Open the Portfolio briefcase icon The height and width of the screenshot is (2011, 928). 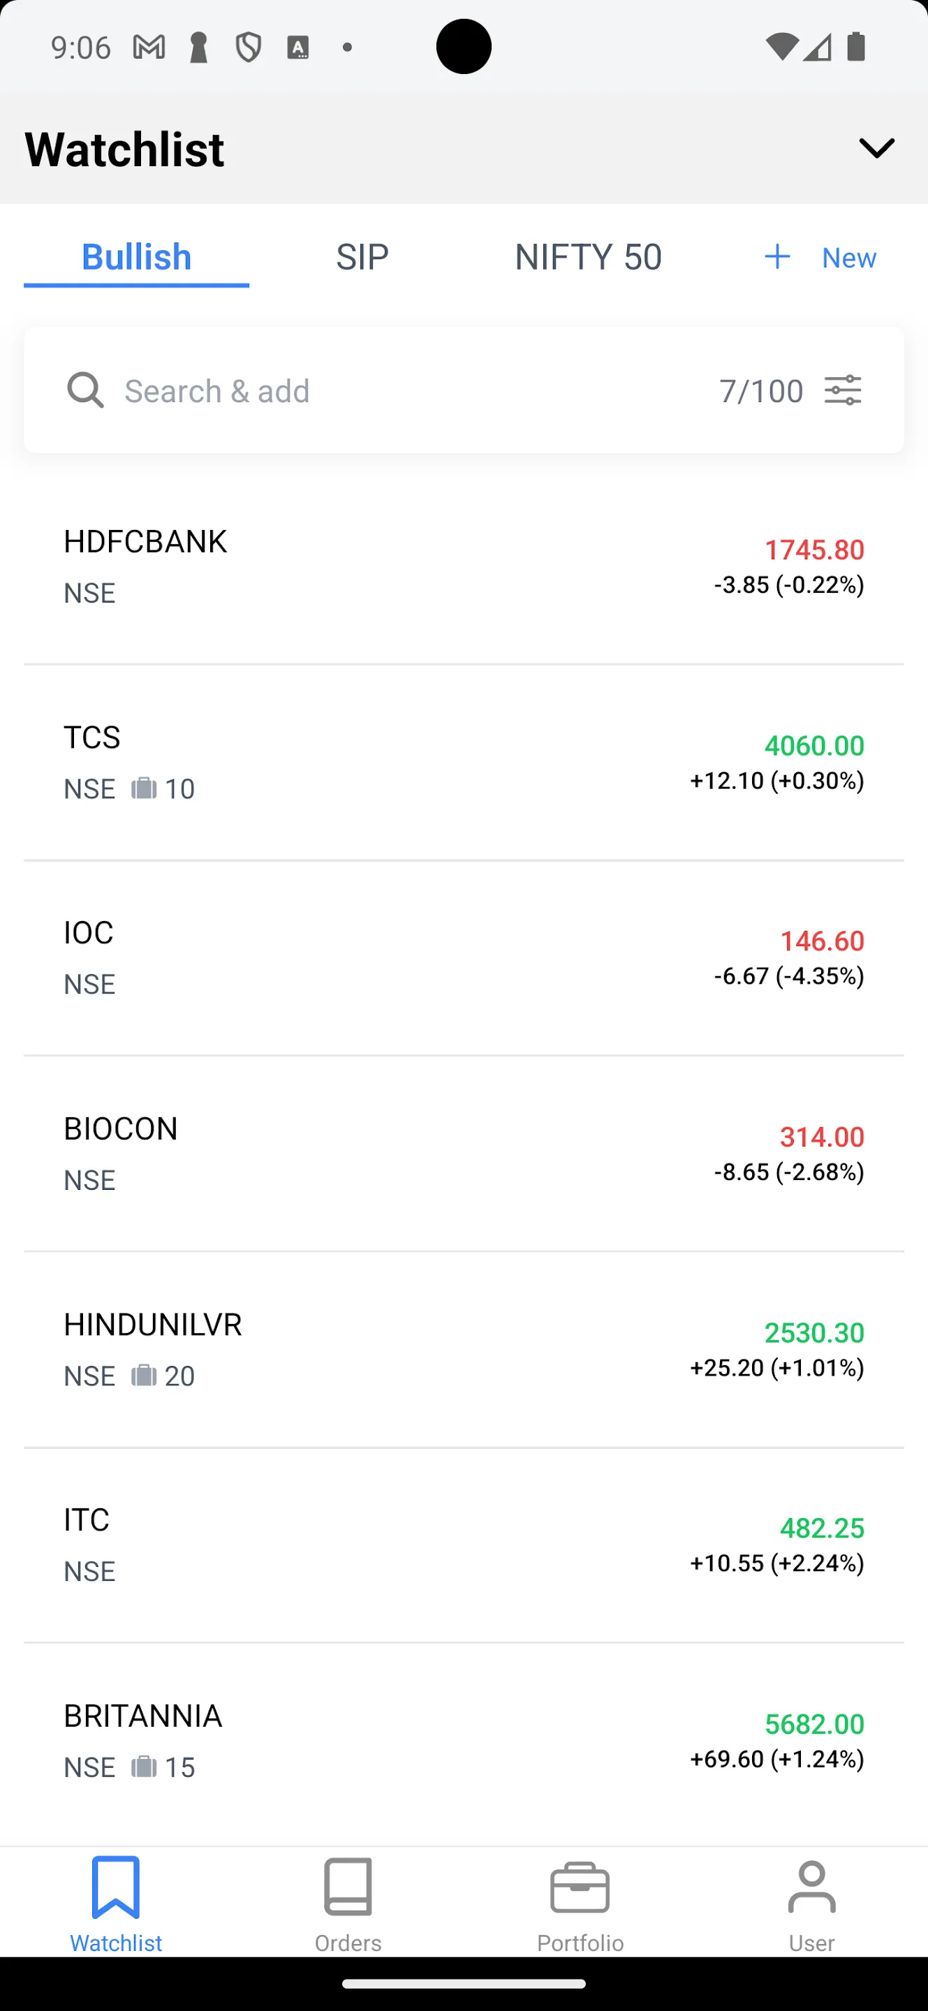pos(580,1887)
